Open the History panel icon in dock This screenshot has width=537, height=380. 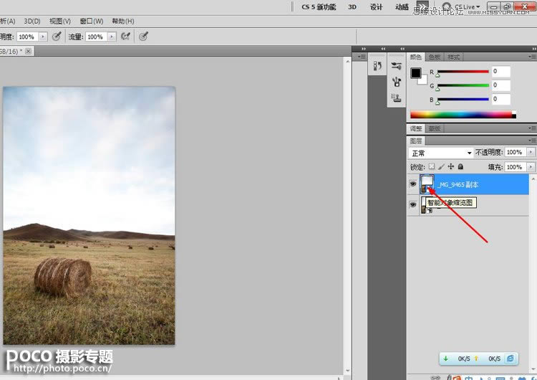pyautogui.click(x=378, y=66)
